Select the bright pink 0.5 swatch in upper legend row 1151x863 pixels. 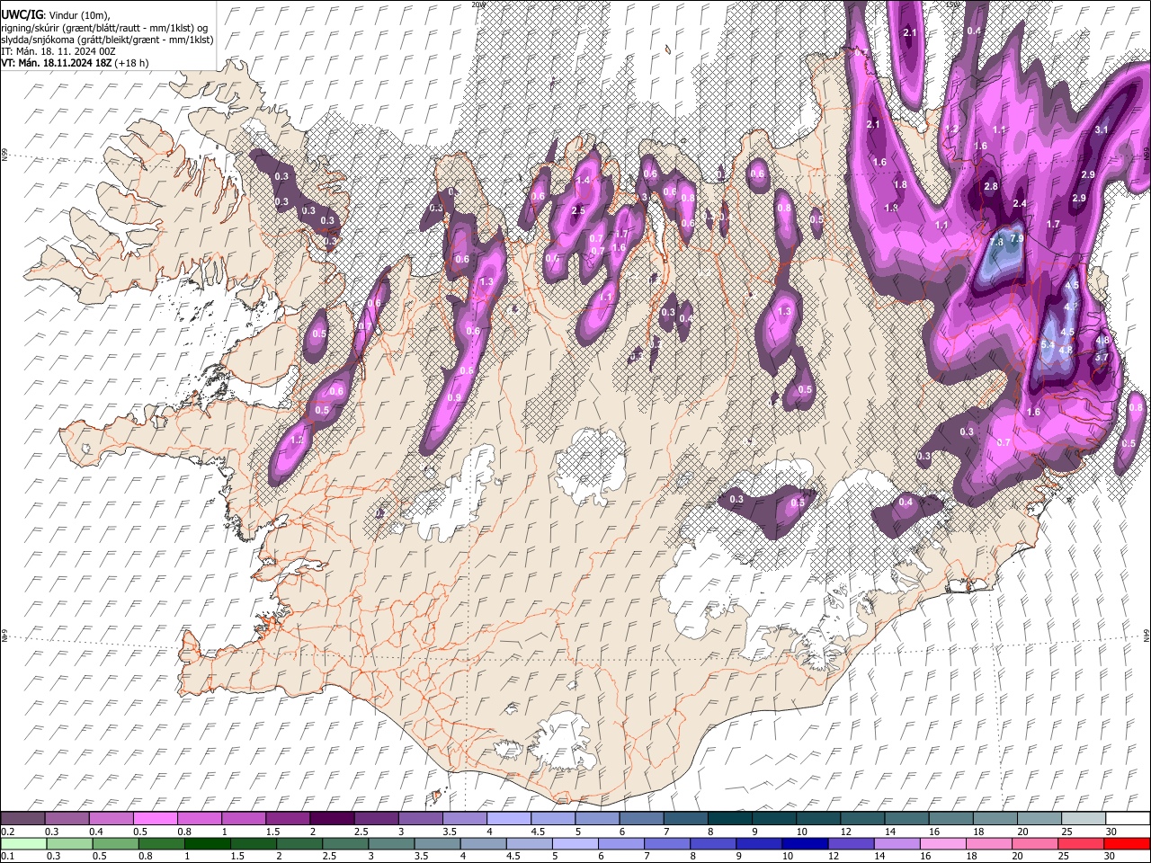155,819
